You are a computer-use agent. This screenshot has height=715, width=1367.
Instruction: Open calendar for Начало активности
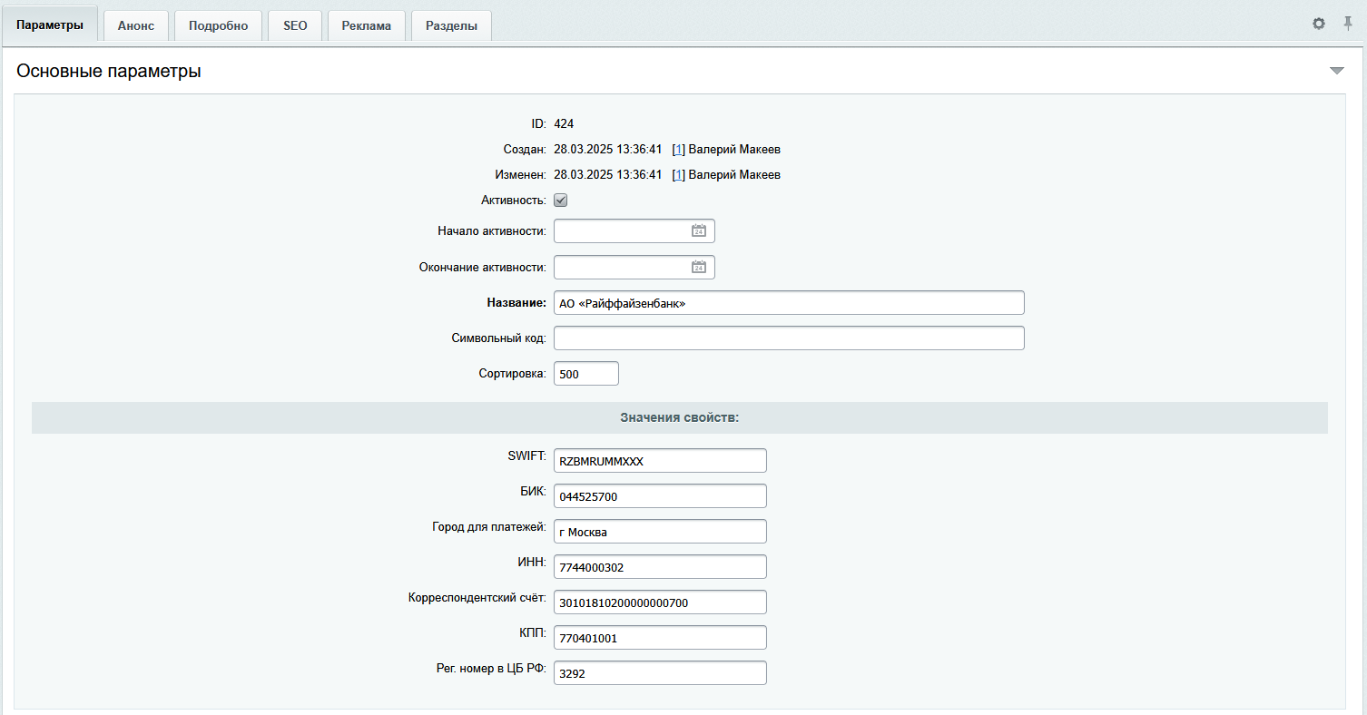tap(699, 230)
